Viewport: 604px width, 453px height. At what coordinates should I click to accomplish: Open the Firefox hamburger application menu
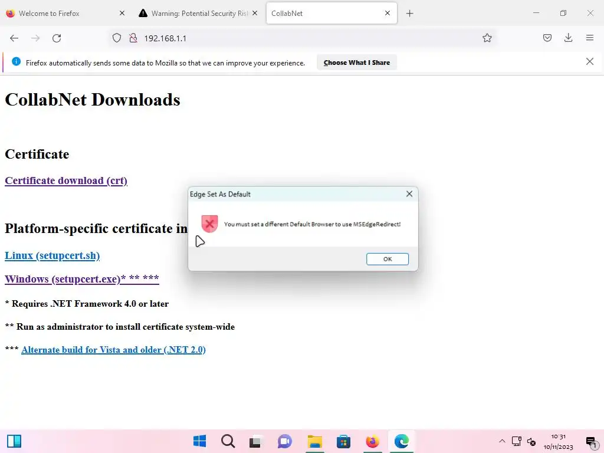point(589,38)
